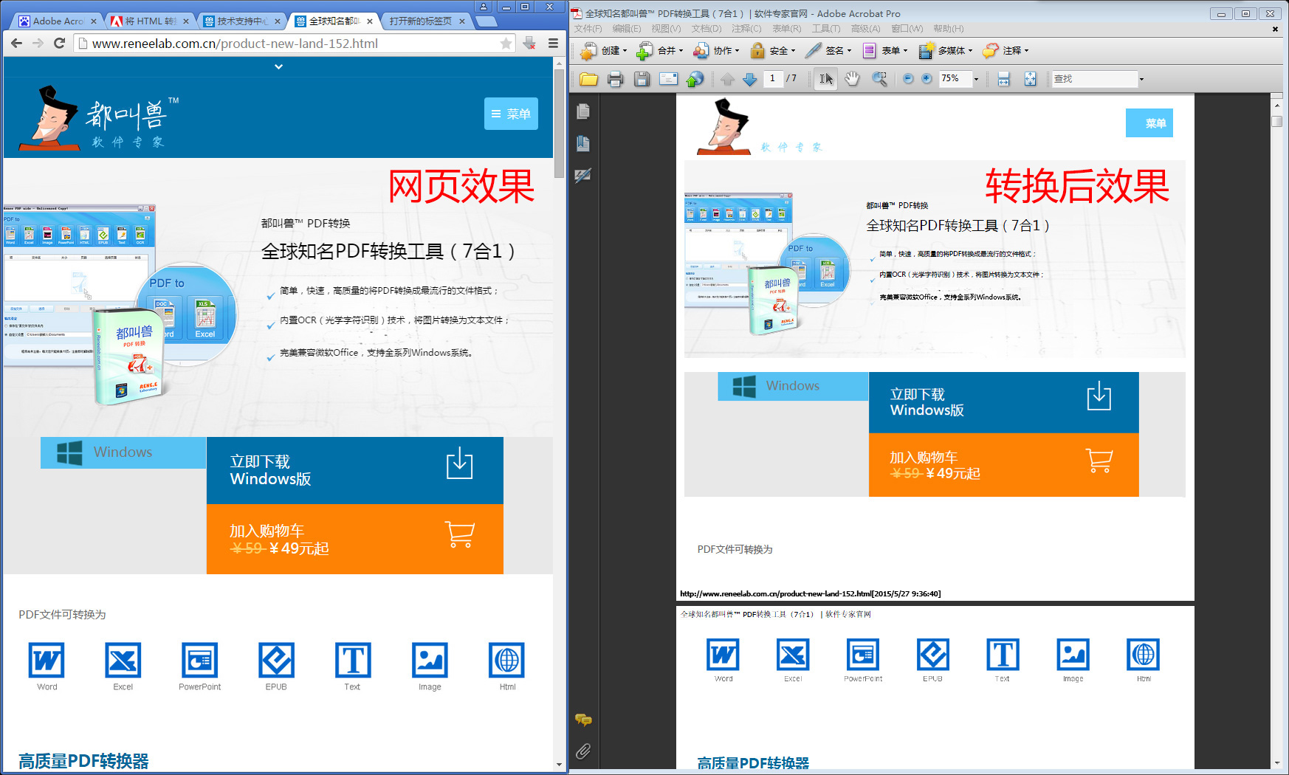The image size is (1289, 775).
Task: Zoom in with the plus button
Action: coord(927,79)
